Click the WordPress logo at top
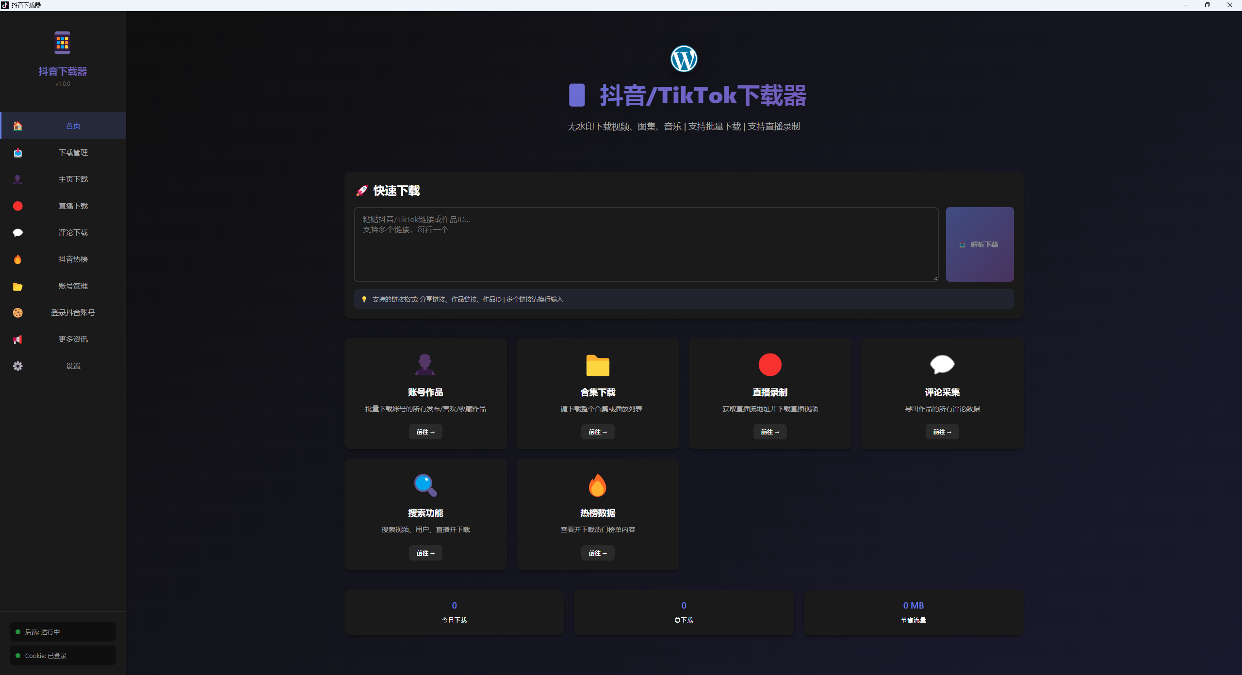This screenshot has height=675, width=1242. [684, 59]
